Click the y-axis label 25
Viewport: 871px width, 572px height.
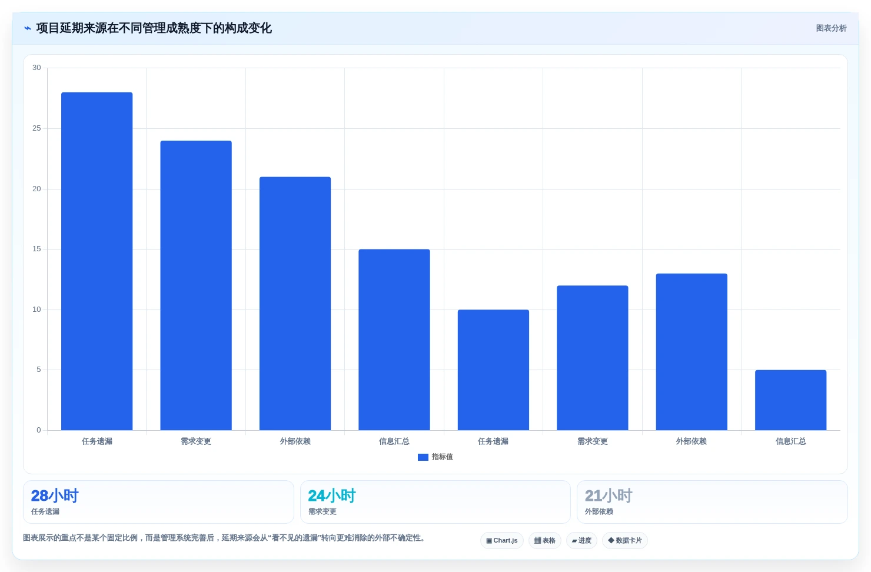36,128
